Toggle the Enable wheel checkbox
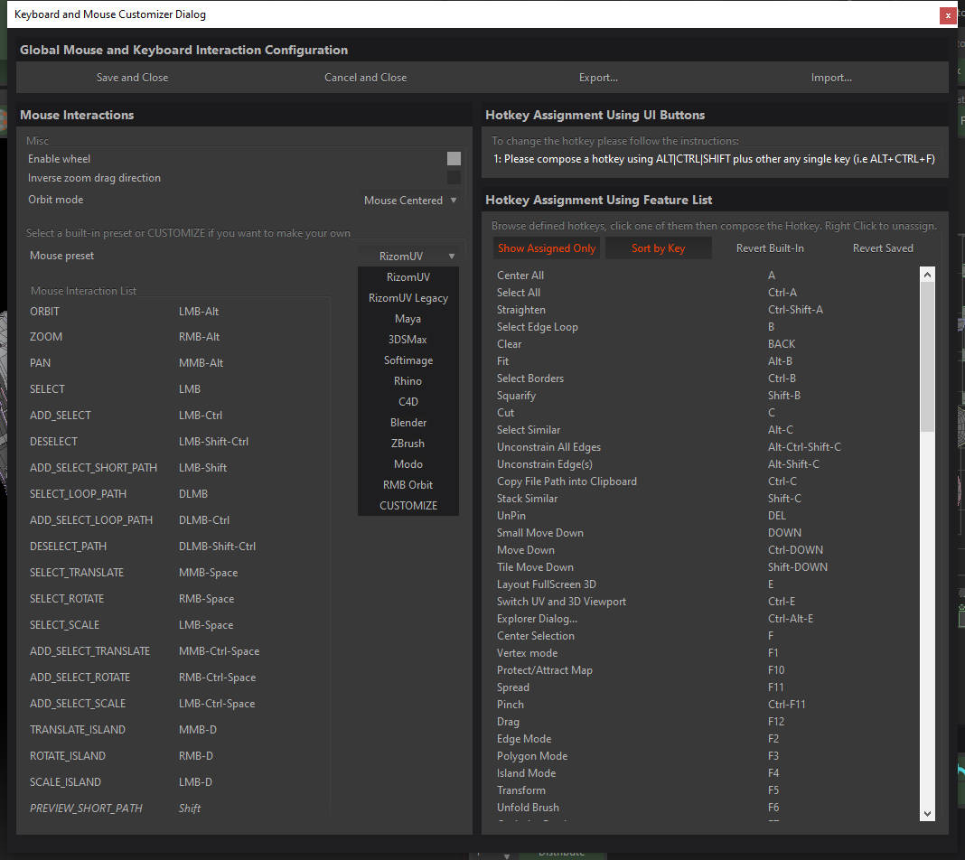Screen dimensions: 965x860 454,159
